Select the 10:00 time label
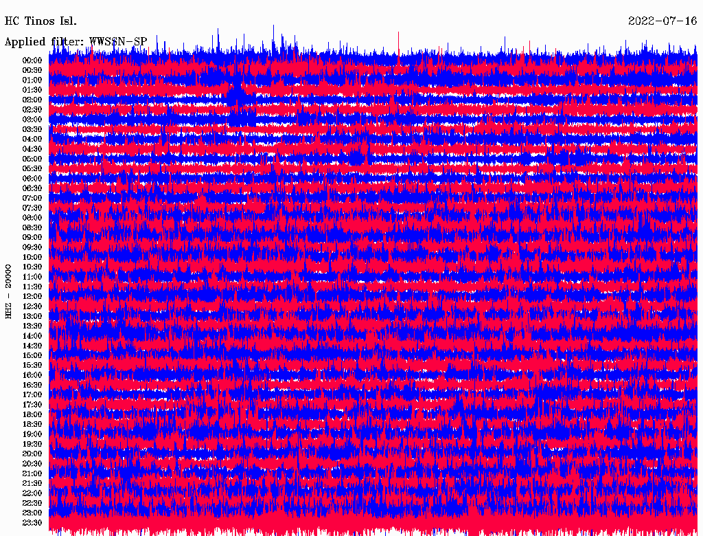The width and height of the screenshot is (703, 536). tap(32, 257)
